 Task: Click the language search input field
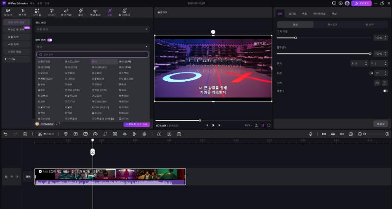coord(92,54)
